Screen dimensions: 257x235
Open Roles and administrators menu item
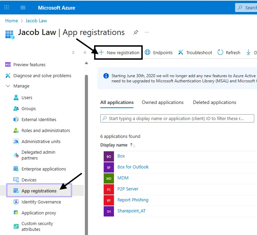pos(46,130)
